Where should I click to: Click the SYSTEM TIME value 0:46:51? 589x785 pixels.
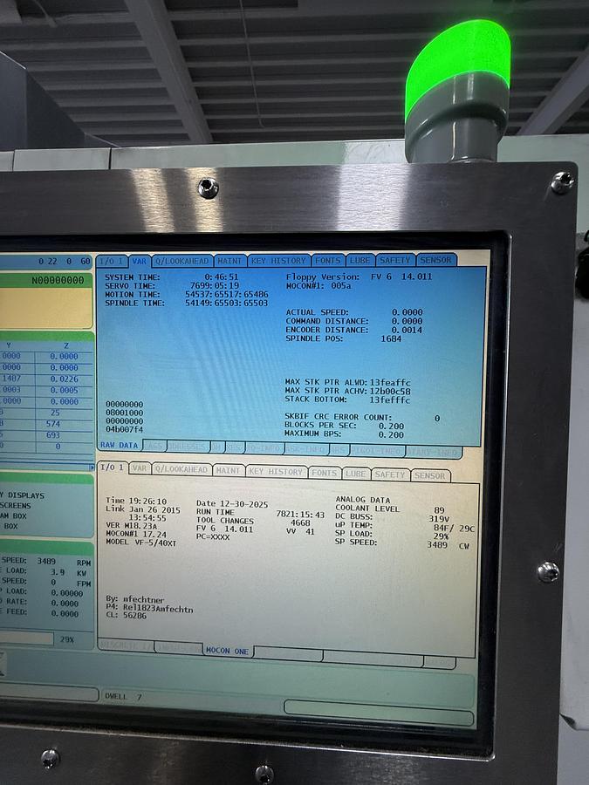coord(222,276)
